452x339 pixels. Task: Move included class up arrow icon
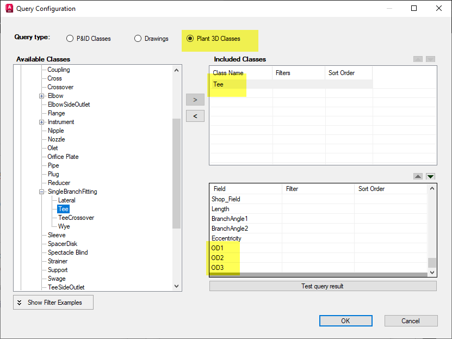pos(418,59)
